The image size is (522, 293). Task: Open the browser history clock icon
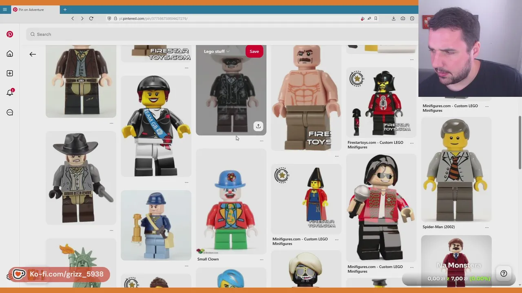pos(412,18)
